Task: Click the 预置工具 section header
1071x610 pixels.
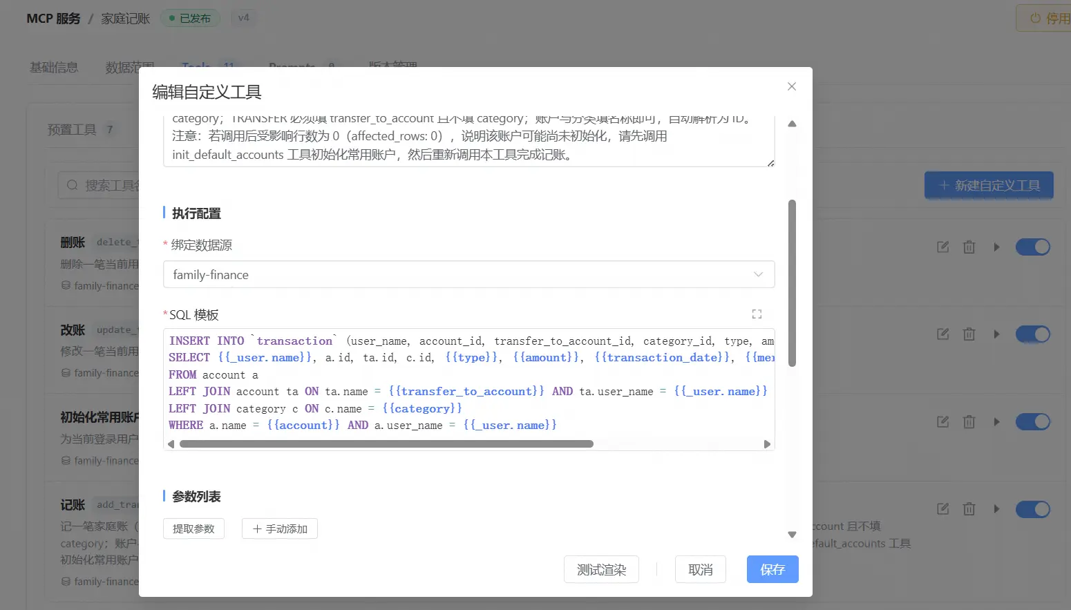Action: (72, 129)
